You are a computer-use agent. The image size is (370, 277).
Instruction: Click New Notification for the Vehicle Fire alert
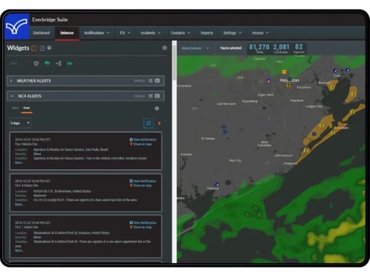143,140
